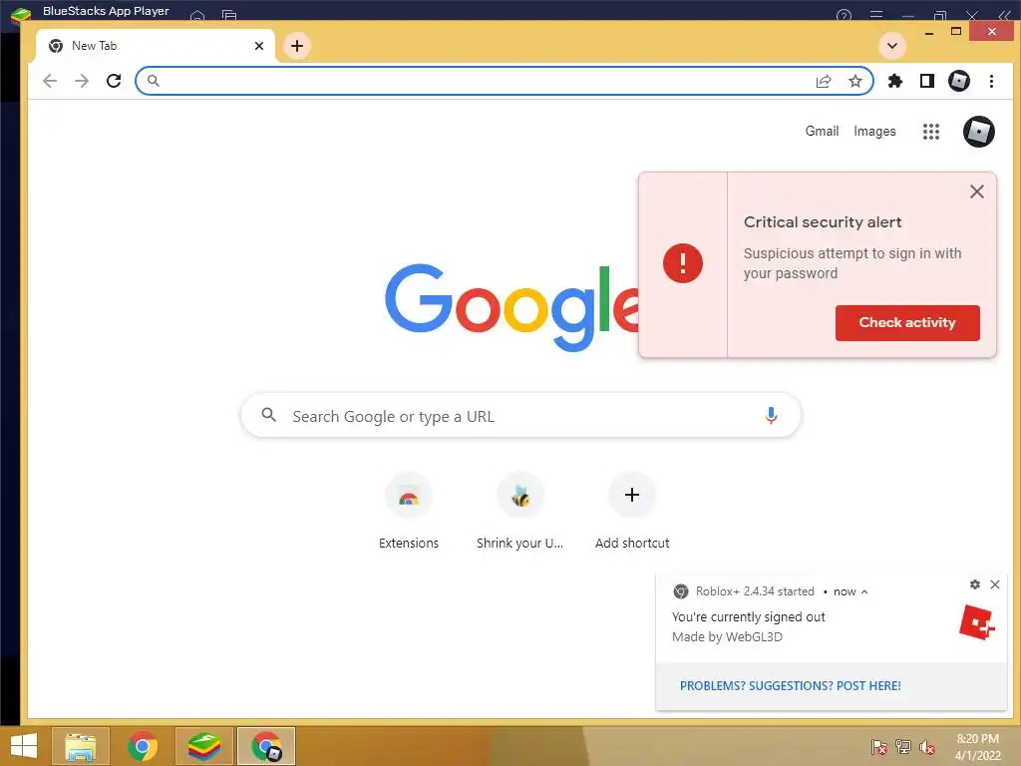Open File Explorer from taskbar
This screenshot has height=766, width=1021.
pyautogui.click(x=80, y=746)
